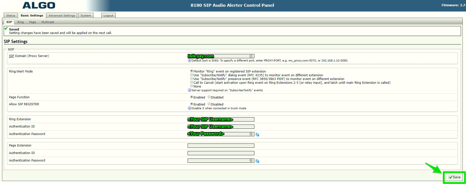Click the reveal icon inside Page Authentication Password field
The height and width of the screenshot is (184, 466).
(251, 160)
